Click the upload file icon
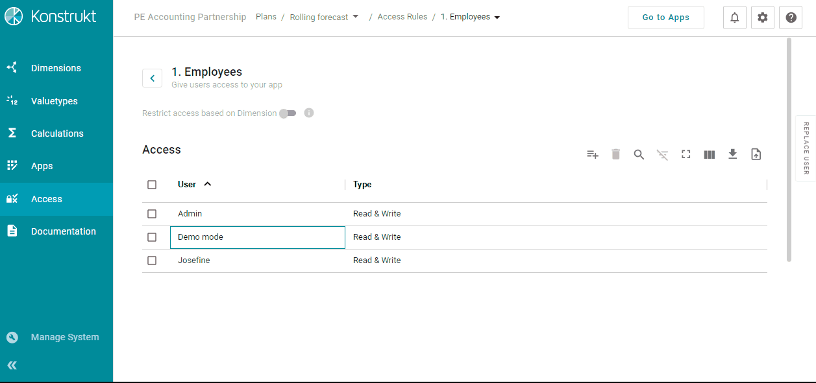This screenshot has width=816, height=383. coord(756,154)
